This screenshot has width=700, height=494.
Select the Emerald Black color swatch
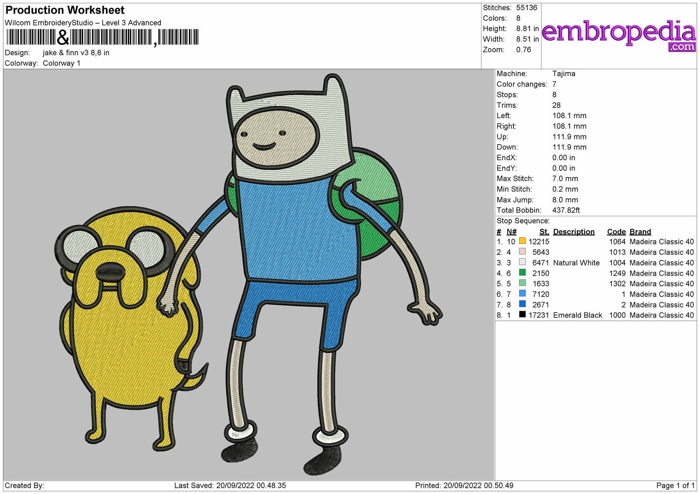tap(522, 314)
